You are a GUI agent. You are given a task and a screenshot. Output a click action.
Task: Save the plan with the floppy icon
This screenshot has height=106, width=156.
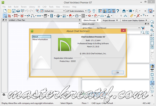coord(14,11)
